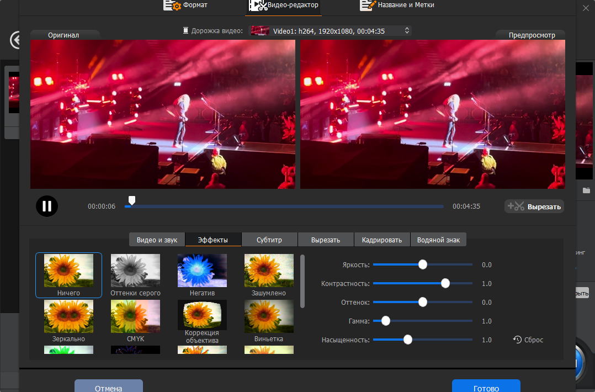
Task: Select the Ничего effect thumbnail
Action: coord(68,275)
